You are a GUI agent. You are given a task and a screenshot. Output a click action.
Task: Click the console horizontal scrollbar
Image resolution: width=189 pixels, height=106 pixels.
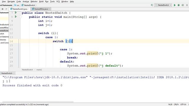pos(38,102)
